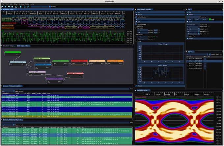Viewport: 224px width, 146px height.
Task: Open the File menu
Action: click(3, 4)
